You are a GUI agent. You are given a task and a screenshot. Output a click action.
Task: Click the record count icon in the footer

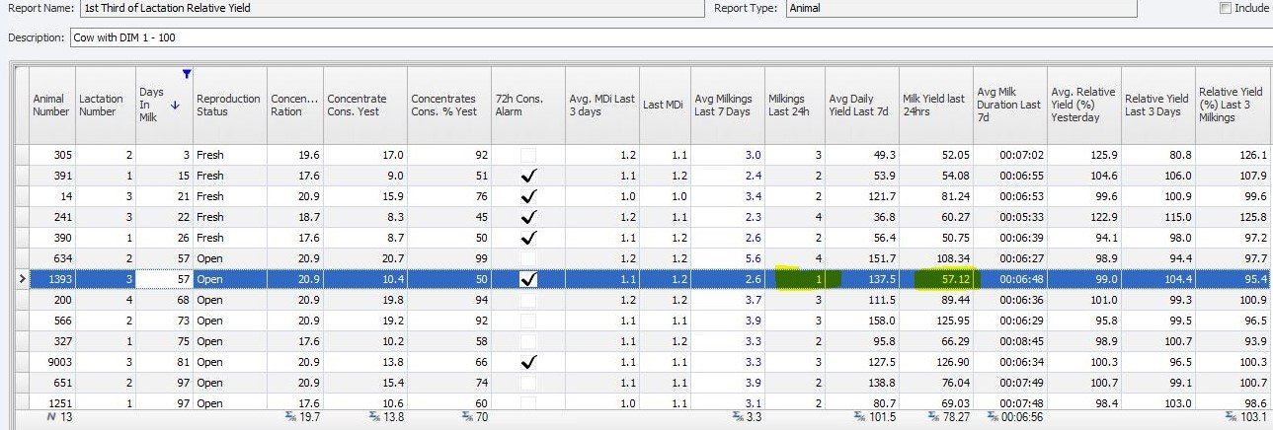point(50,418)
